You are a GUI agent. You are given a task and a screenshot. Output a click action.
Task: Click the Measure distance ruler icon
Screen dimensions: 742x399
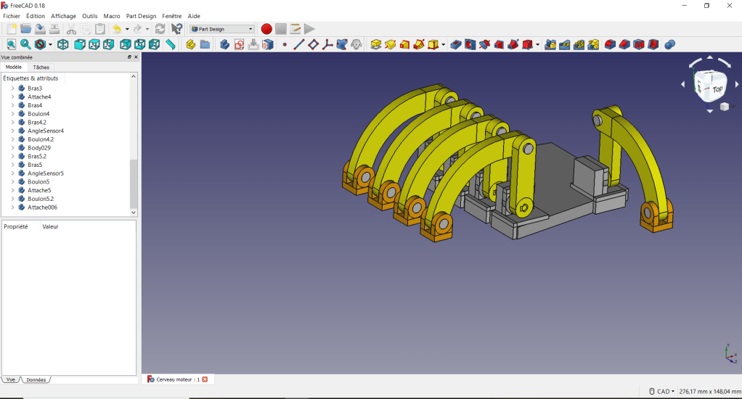[171, 45]
